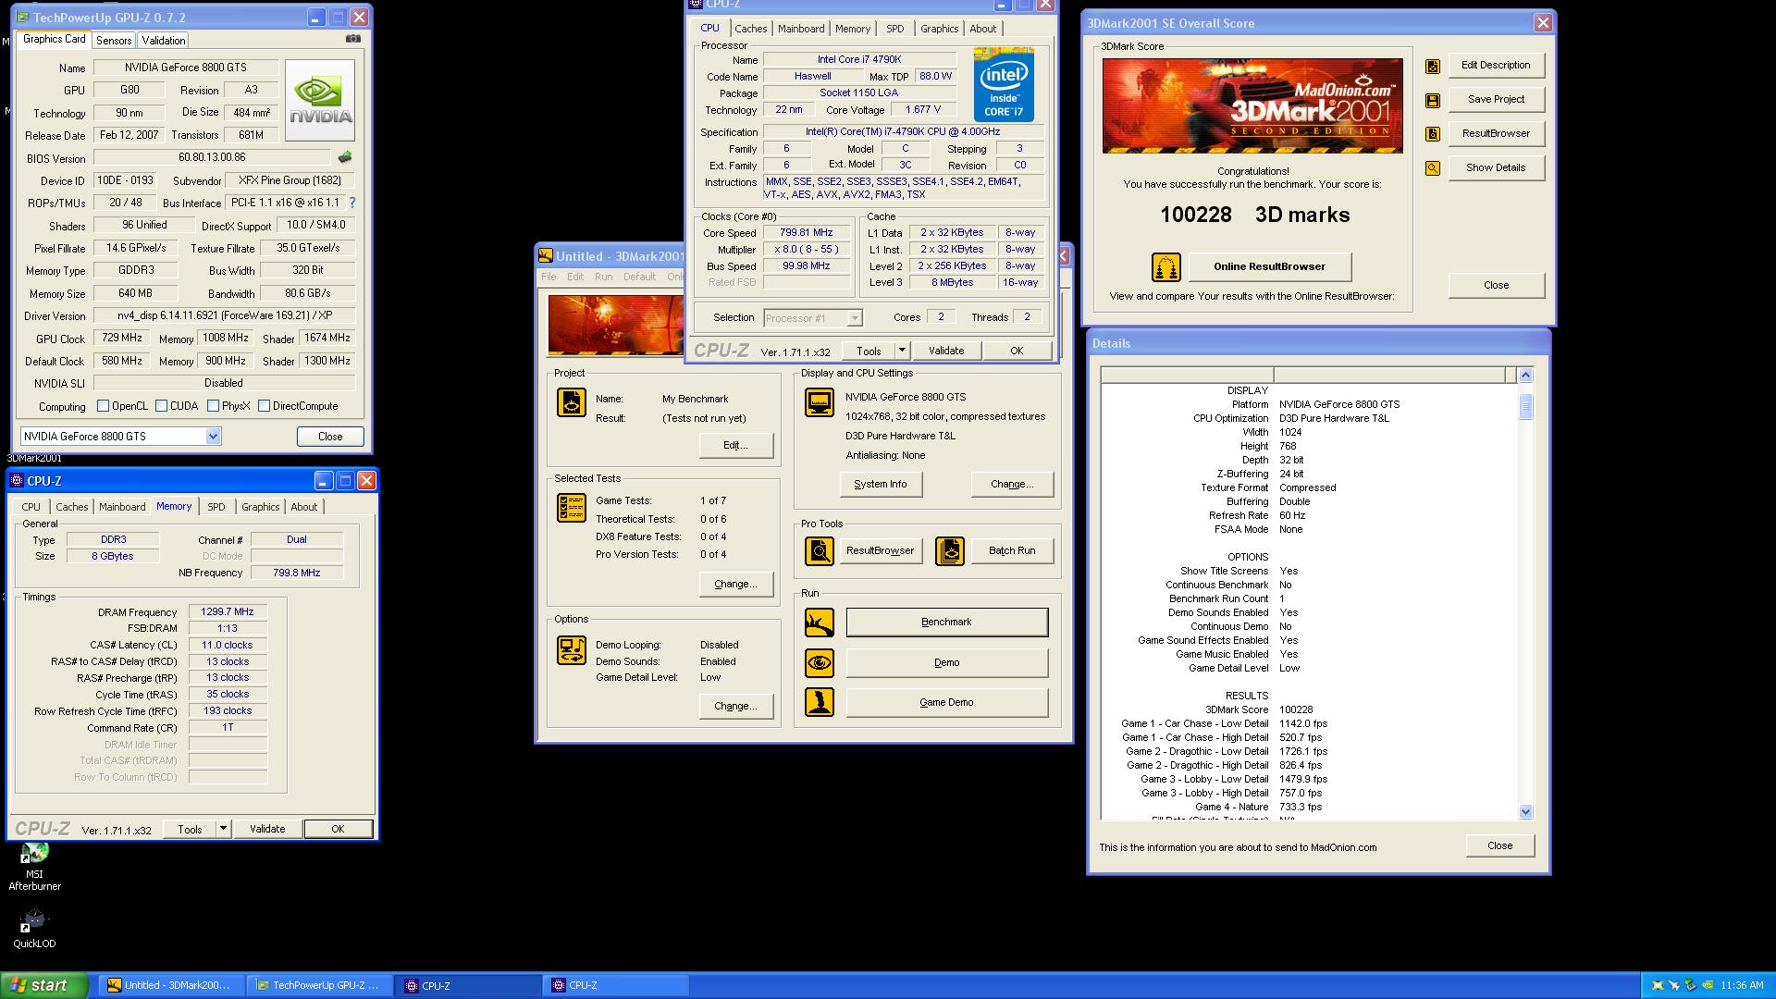Click the Windows start button

click(x=44, y=985)
